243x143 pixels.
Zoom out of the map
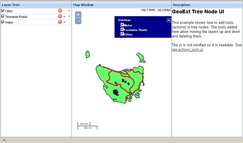[x=78, y=21]
